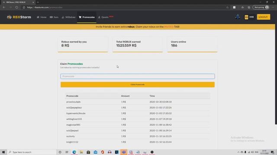This screenshot has width=277, height=155.
Task: Click the Type here to search box
Action: pyautogui.click(x=32, y=152)
